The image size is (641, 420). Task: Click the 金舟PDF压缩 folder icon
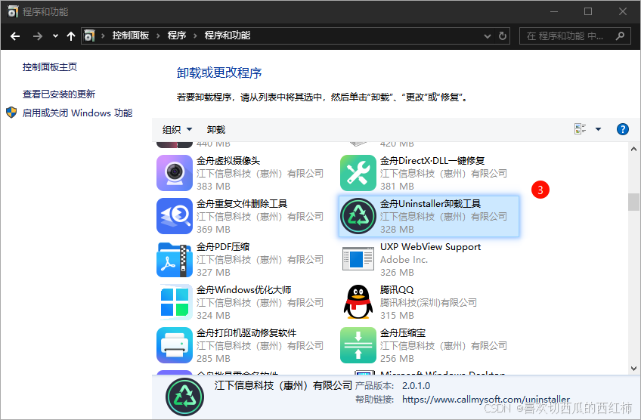pos(175,259)
